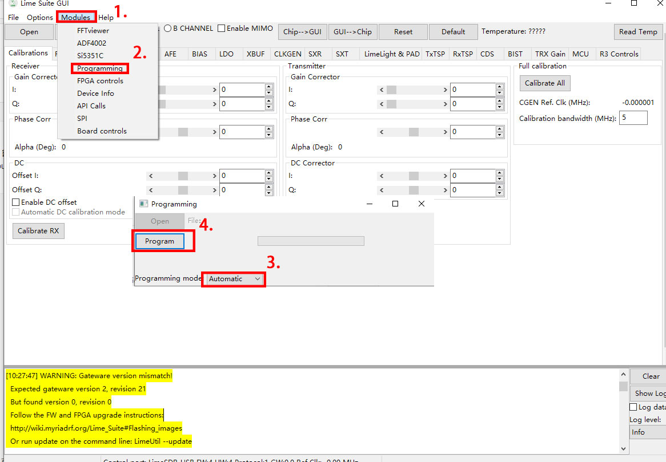Viewport: 666px width, 462px height.
Task: Choose Programming from Modules menu
Action: point(100,68)
